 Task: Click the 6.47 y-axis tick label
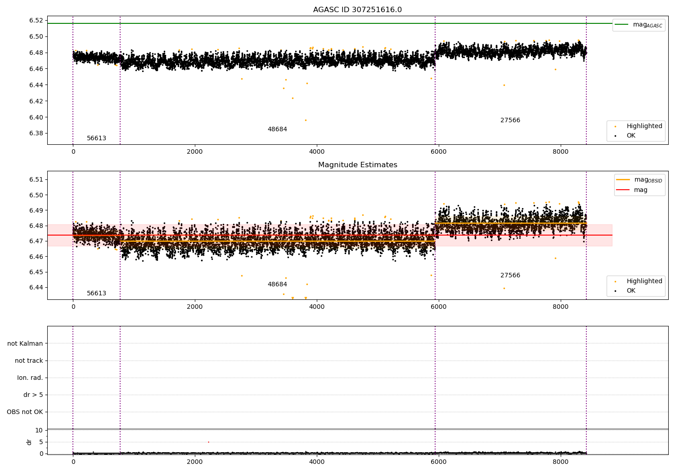pos(36,241)
